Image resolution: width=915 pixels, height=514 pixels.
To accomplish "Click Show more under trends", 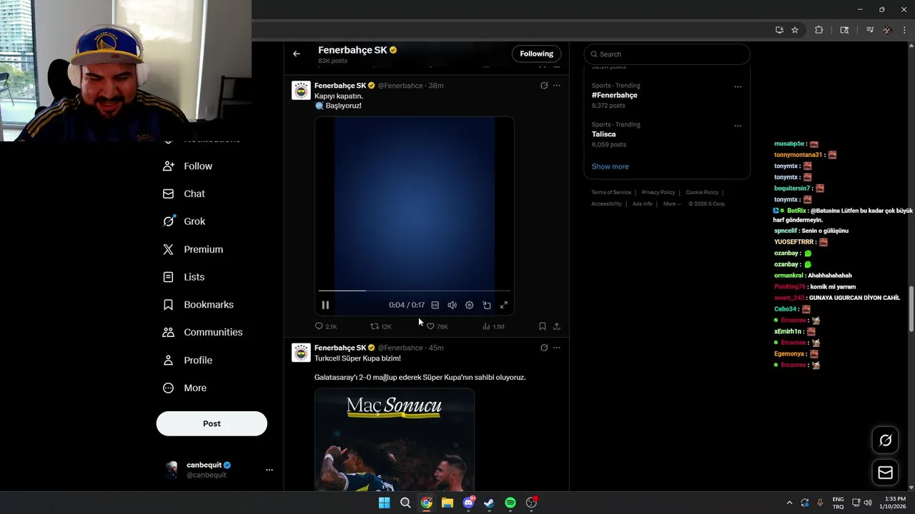I will point(610,166).
